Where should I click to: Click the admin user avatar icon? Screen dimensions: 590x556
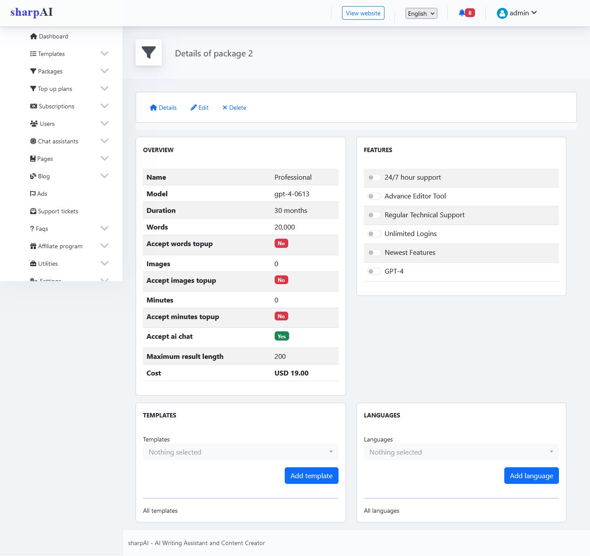[502, 13]
